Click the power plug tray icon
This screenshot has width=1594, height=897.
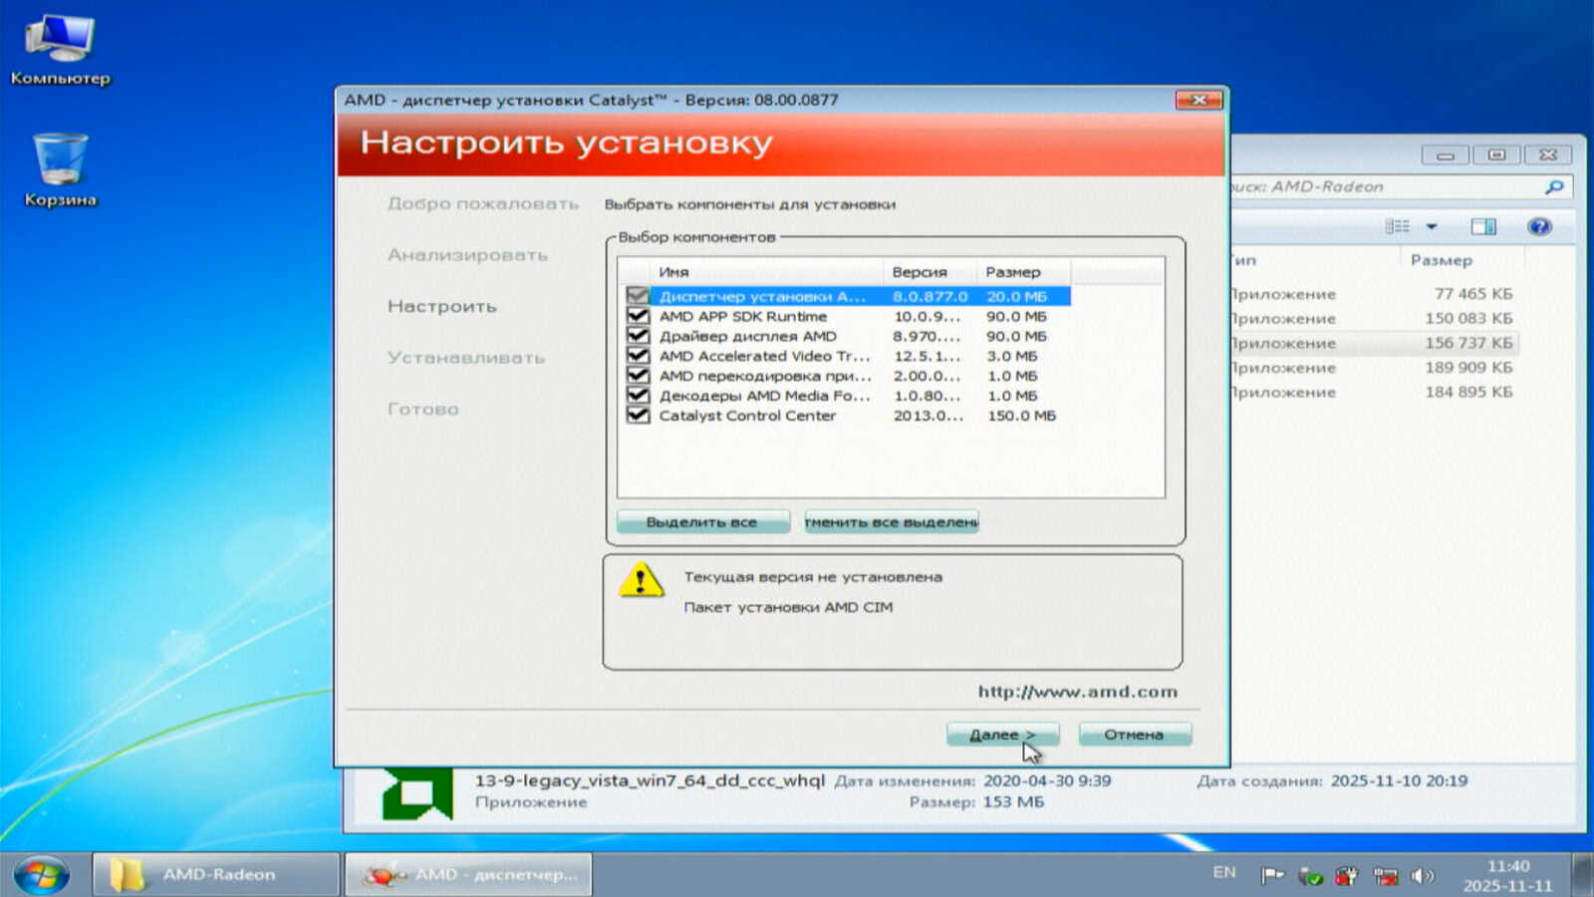(x=1347, y=875)
